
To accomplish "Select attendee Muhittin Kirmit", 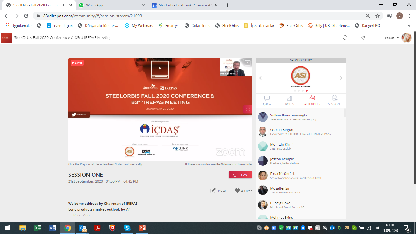I will [301, 146].
